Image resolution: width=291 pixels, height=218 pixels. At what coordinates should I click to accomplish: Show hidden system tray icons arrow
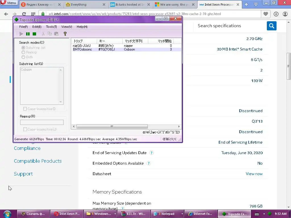[x=264, y=214]
